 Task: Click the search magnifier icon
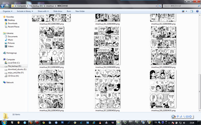(199, 6)
